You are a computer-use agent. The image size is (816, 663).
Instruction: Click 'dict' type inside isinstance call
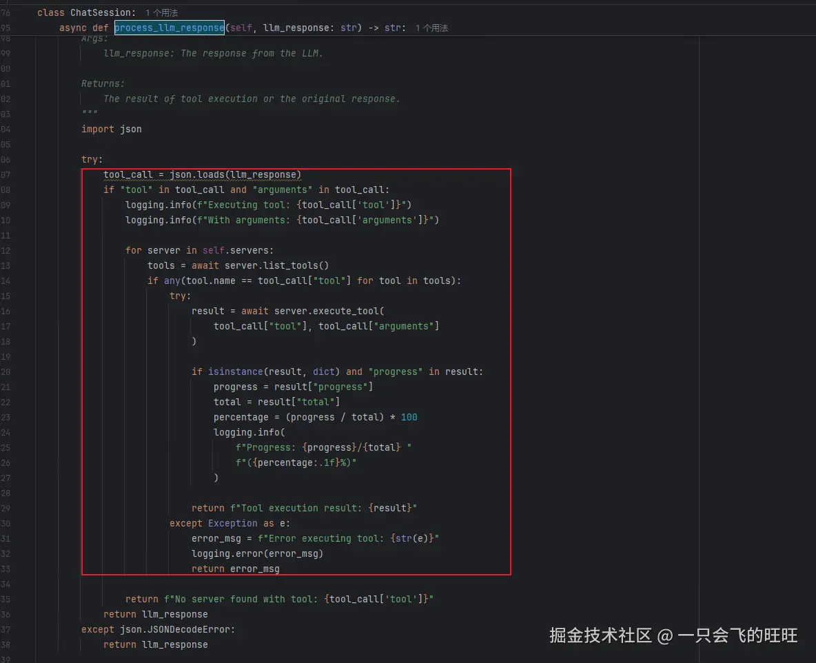coord(324,371)
